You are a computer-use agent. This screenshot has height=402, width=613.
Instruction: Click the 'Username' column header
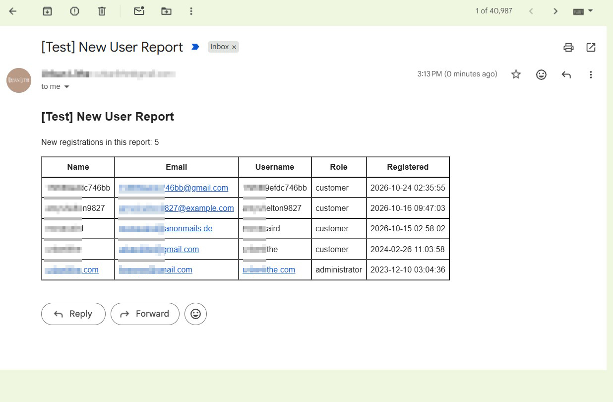pos(275,167)
